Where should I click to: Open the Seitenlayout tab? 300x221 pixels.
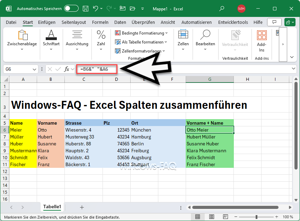pyautogui.click(x=74, y=22)
